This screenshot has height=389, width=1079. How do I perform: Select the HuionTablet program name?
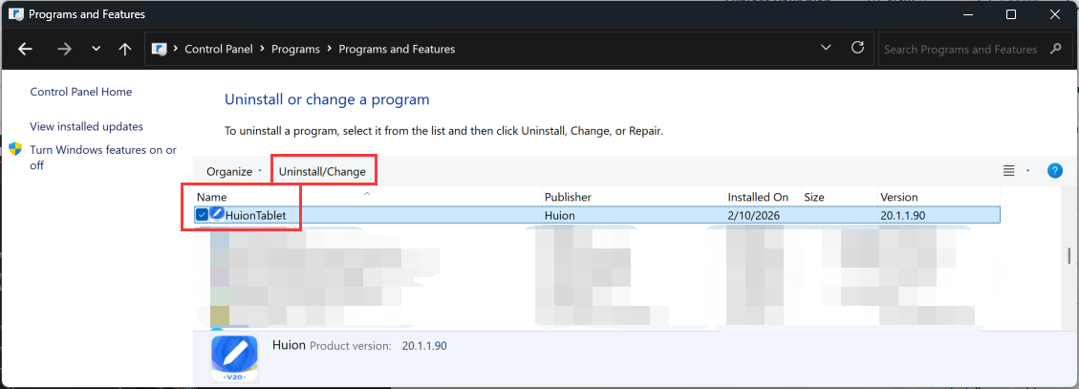coord(254,215)
